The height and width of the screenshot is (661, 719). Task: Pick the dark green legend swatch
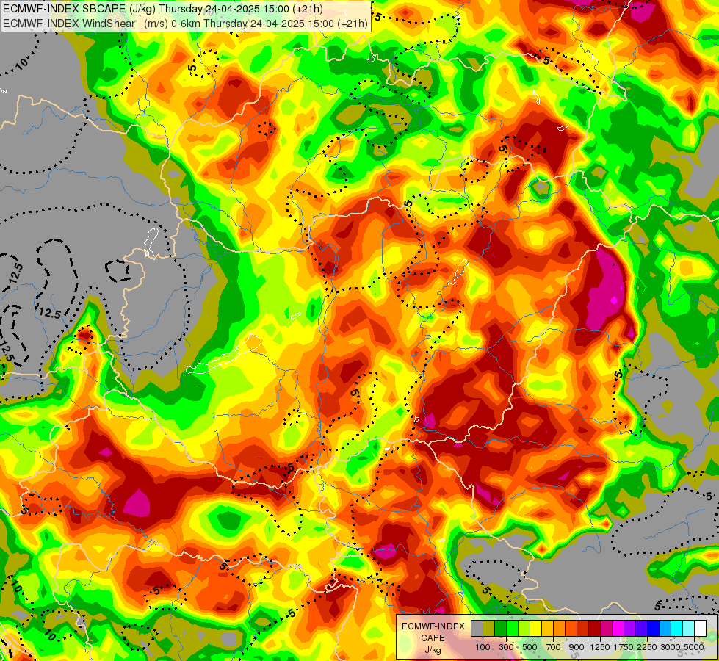coord(500,628)
